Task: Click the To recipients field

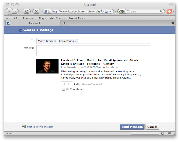Action: [x=93, y=41]
